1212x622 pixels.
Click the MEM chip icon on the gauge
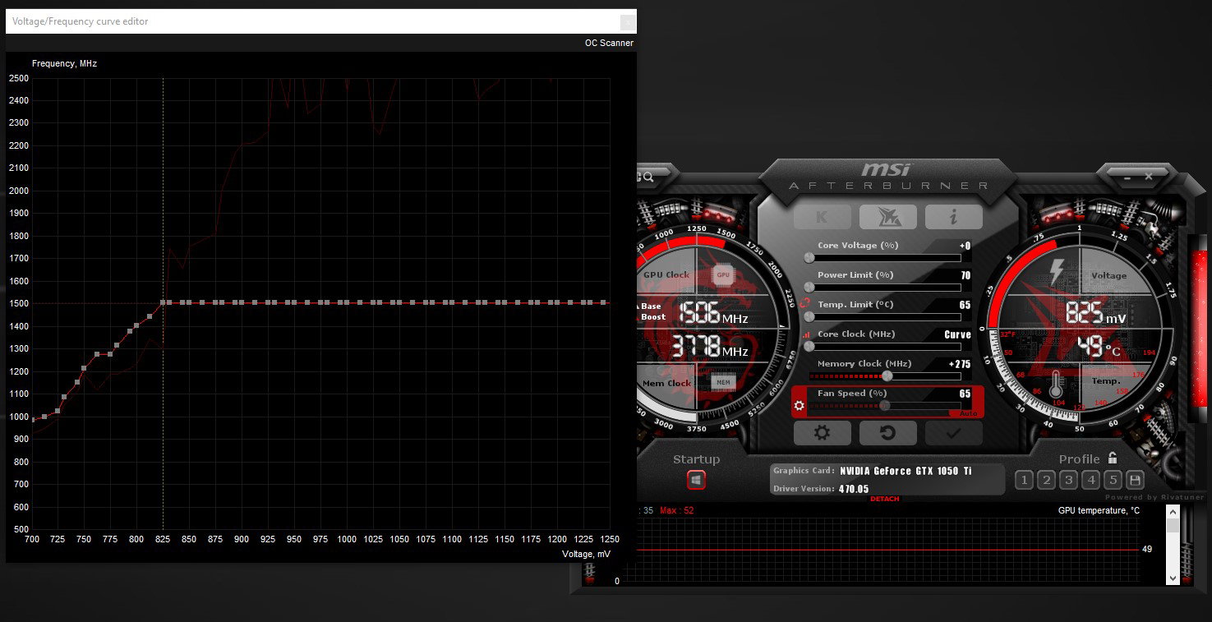click(723, 382)
